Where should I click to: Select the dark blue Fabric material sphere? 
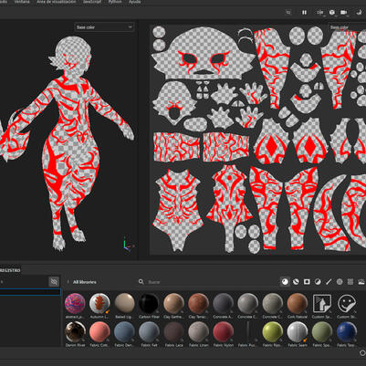click(x=347, y=331)
